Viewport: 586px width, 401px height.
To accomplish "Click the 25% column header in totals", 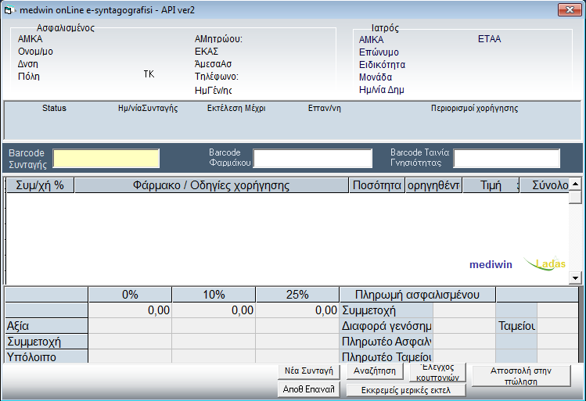I will (x=297, y=295).
